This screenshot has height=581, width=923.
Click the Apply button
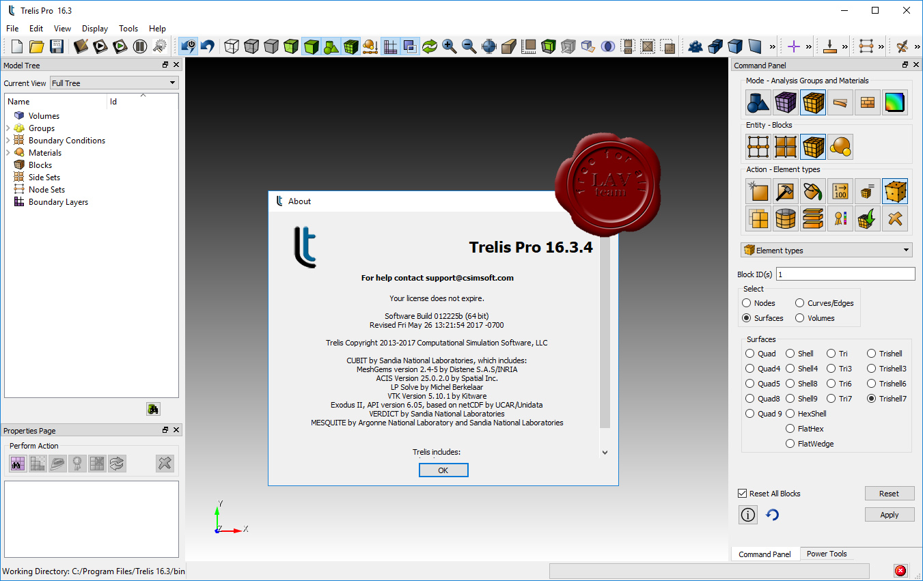click(x=890, y=515)
